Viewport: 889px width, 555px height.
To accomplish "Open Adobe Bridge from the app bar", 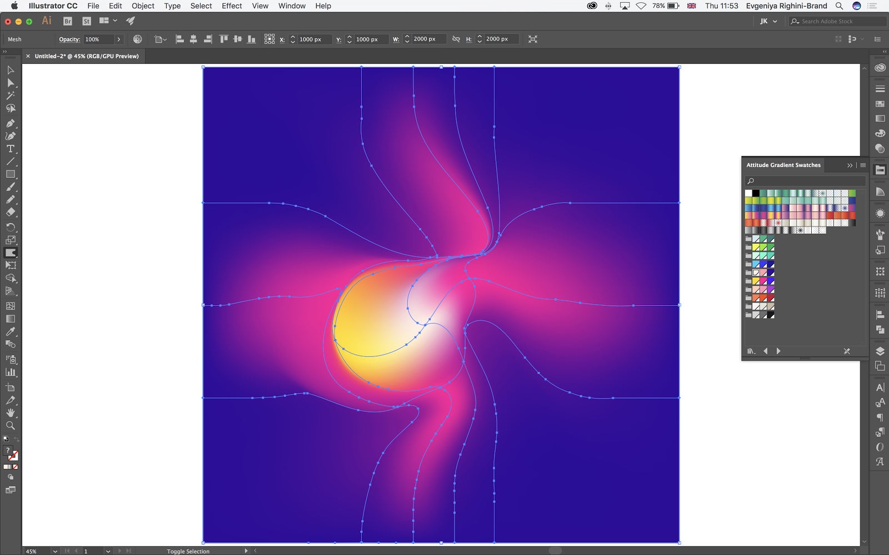I will tap(68, 21).
